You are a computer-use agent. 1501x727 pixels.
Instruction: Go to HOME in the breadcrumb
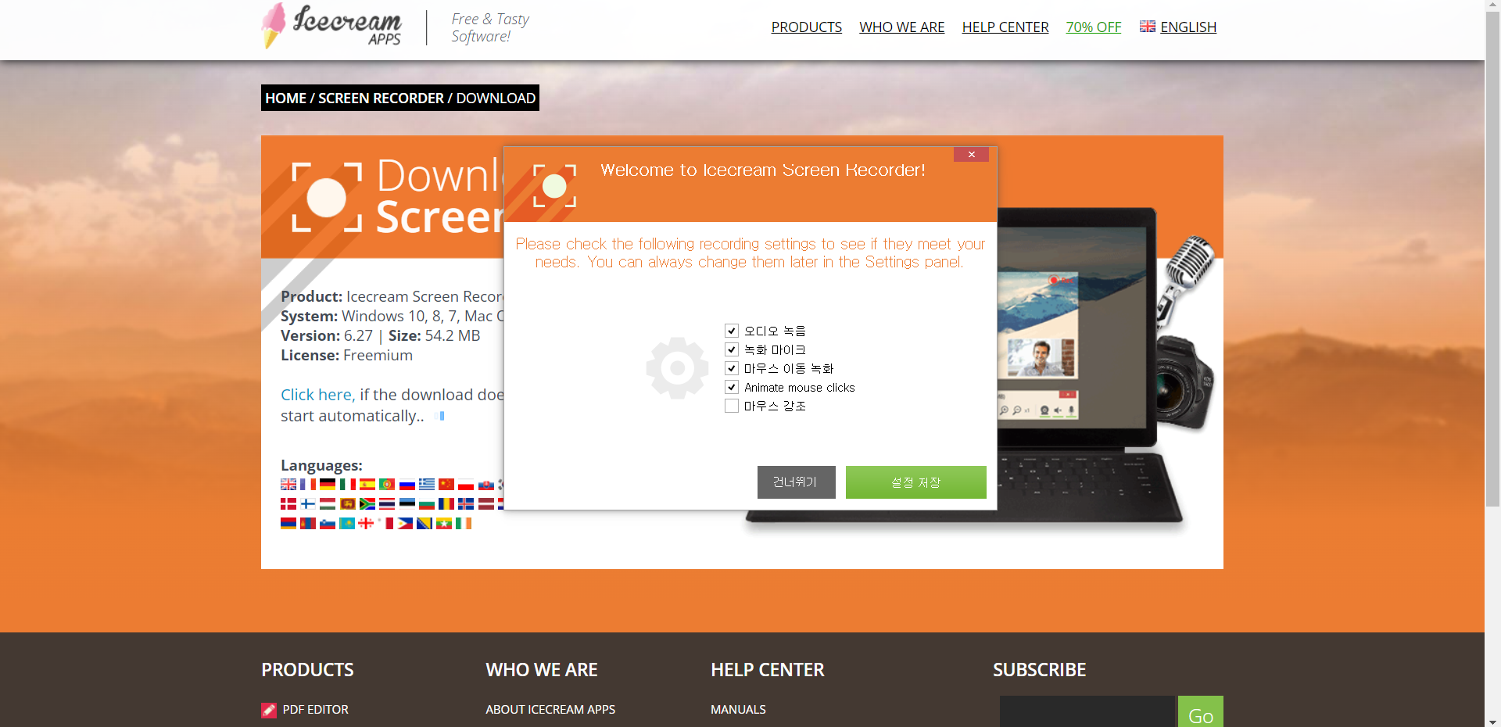tap(285, 98)
